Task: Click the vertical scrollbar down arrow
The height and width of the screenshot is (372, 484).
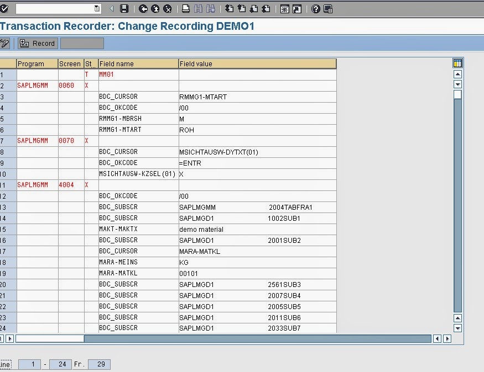Action: pyautogui.click(x=457, y=328)
